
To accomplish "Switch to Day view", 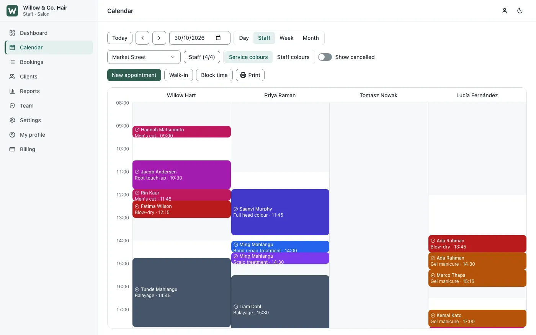I will click(244, 38).
